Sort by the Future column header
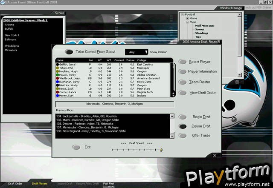 pyautogui.click(x=131, y=60)
